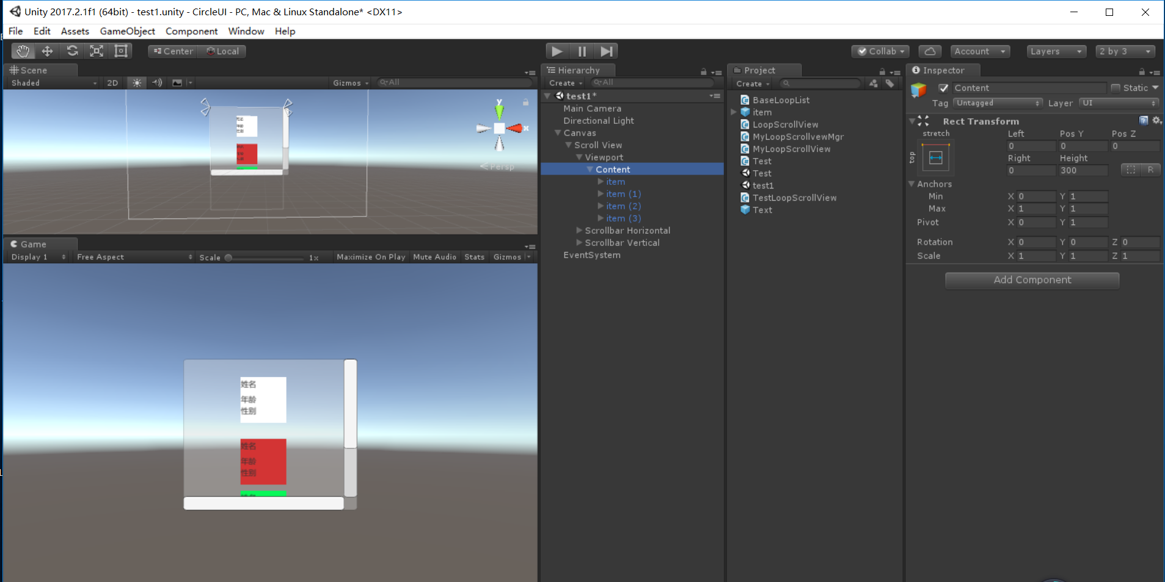Open the Window menu
The image size is (1165, 582).
click(x=246, y=31)
